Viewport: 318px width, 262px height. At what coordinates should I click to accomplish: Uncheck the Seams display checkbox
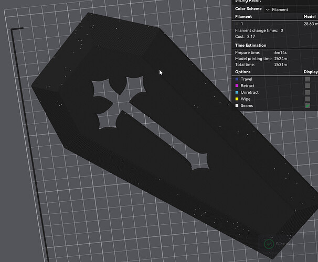[x=308, y=106]
